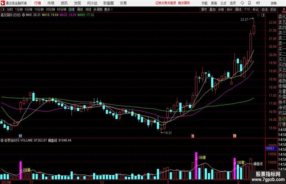Select the 60分钟 period
Image resolution: width=286 pixels, height=184 pixels.
click(x=62, y=9)
